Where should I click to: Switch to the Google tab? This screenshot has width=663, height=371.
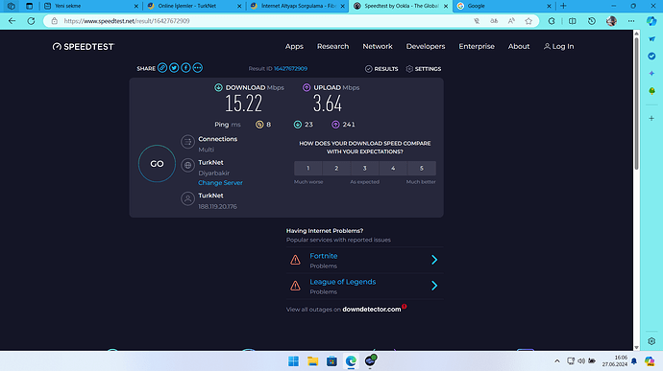(x=503, y=6)
